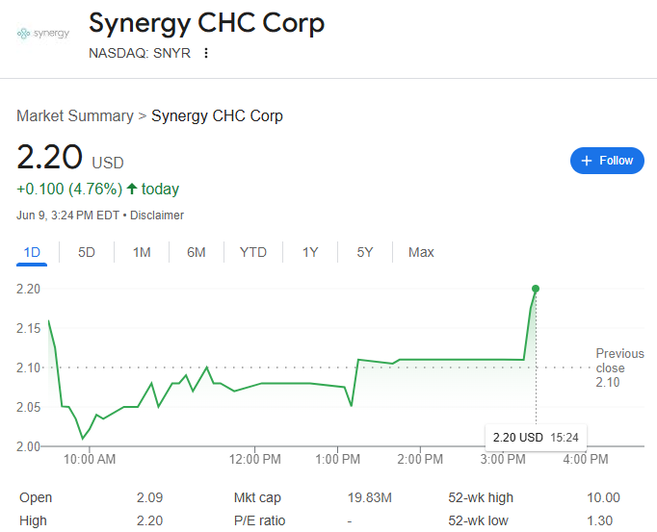Select the 6M time range tab
The width and height of the screenshot is (657, 532).
point(197,252)
